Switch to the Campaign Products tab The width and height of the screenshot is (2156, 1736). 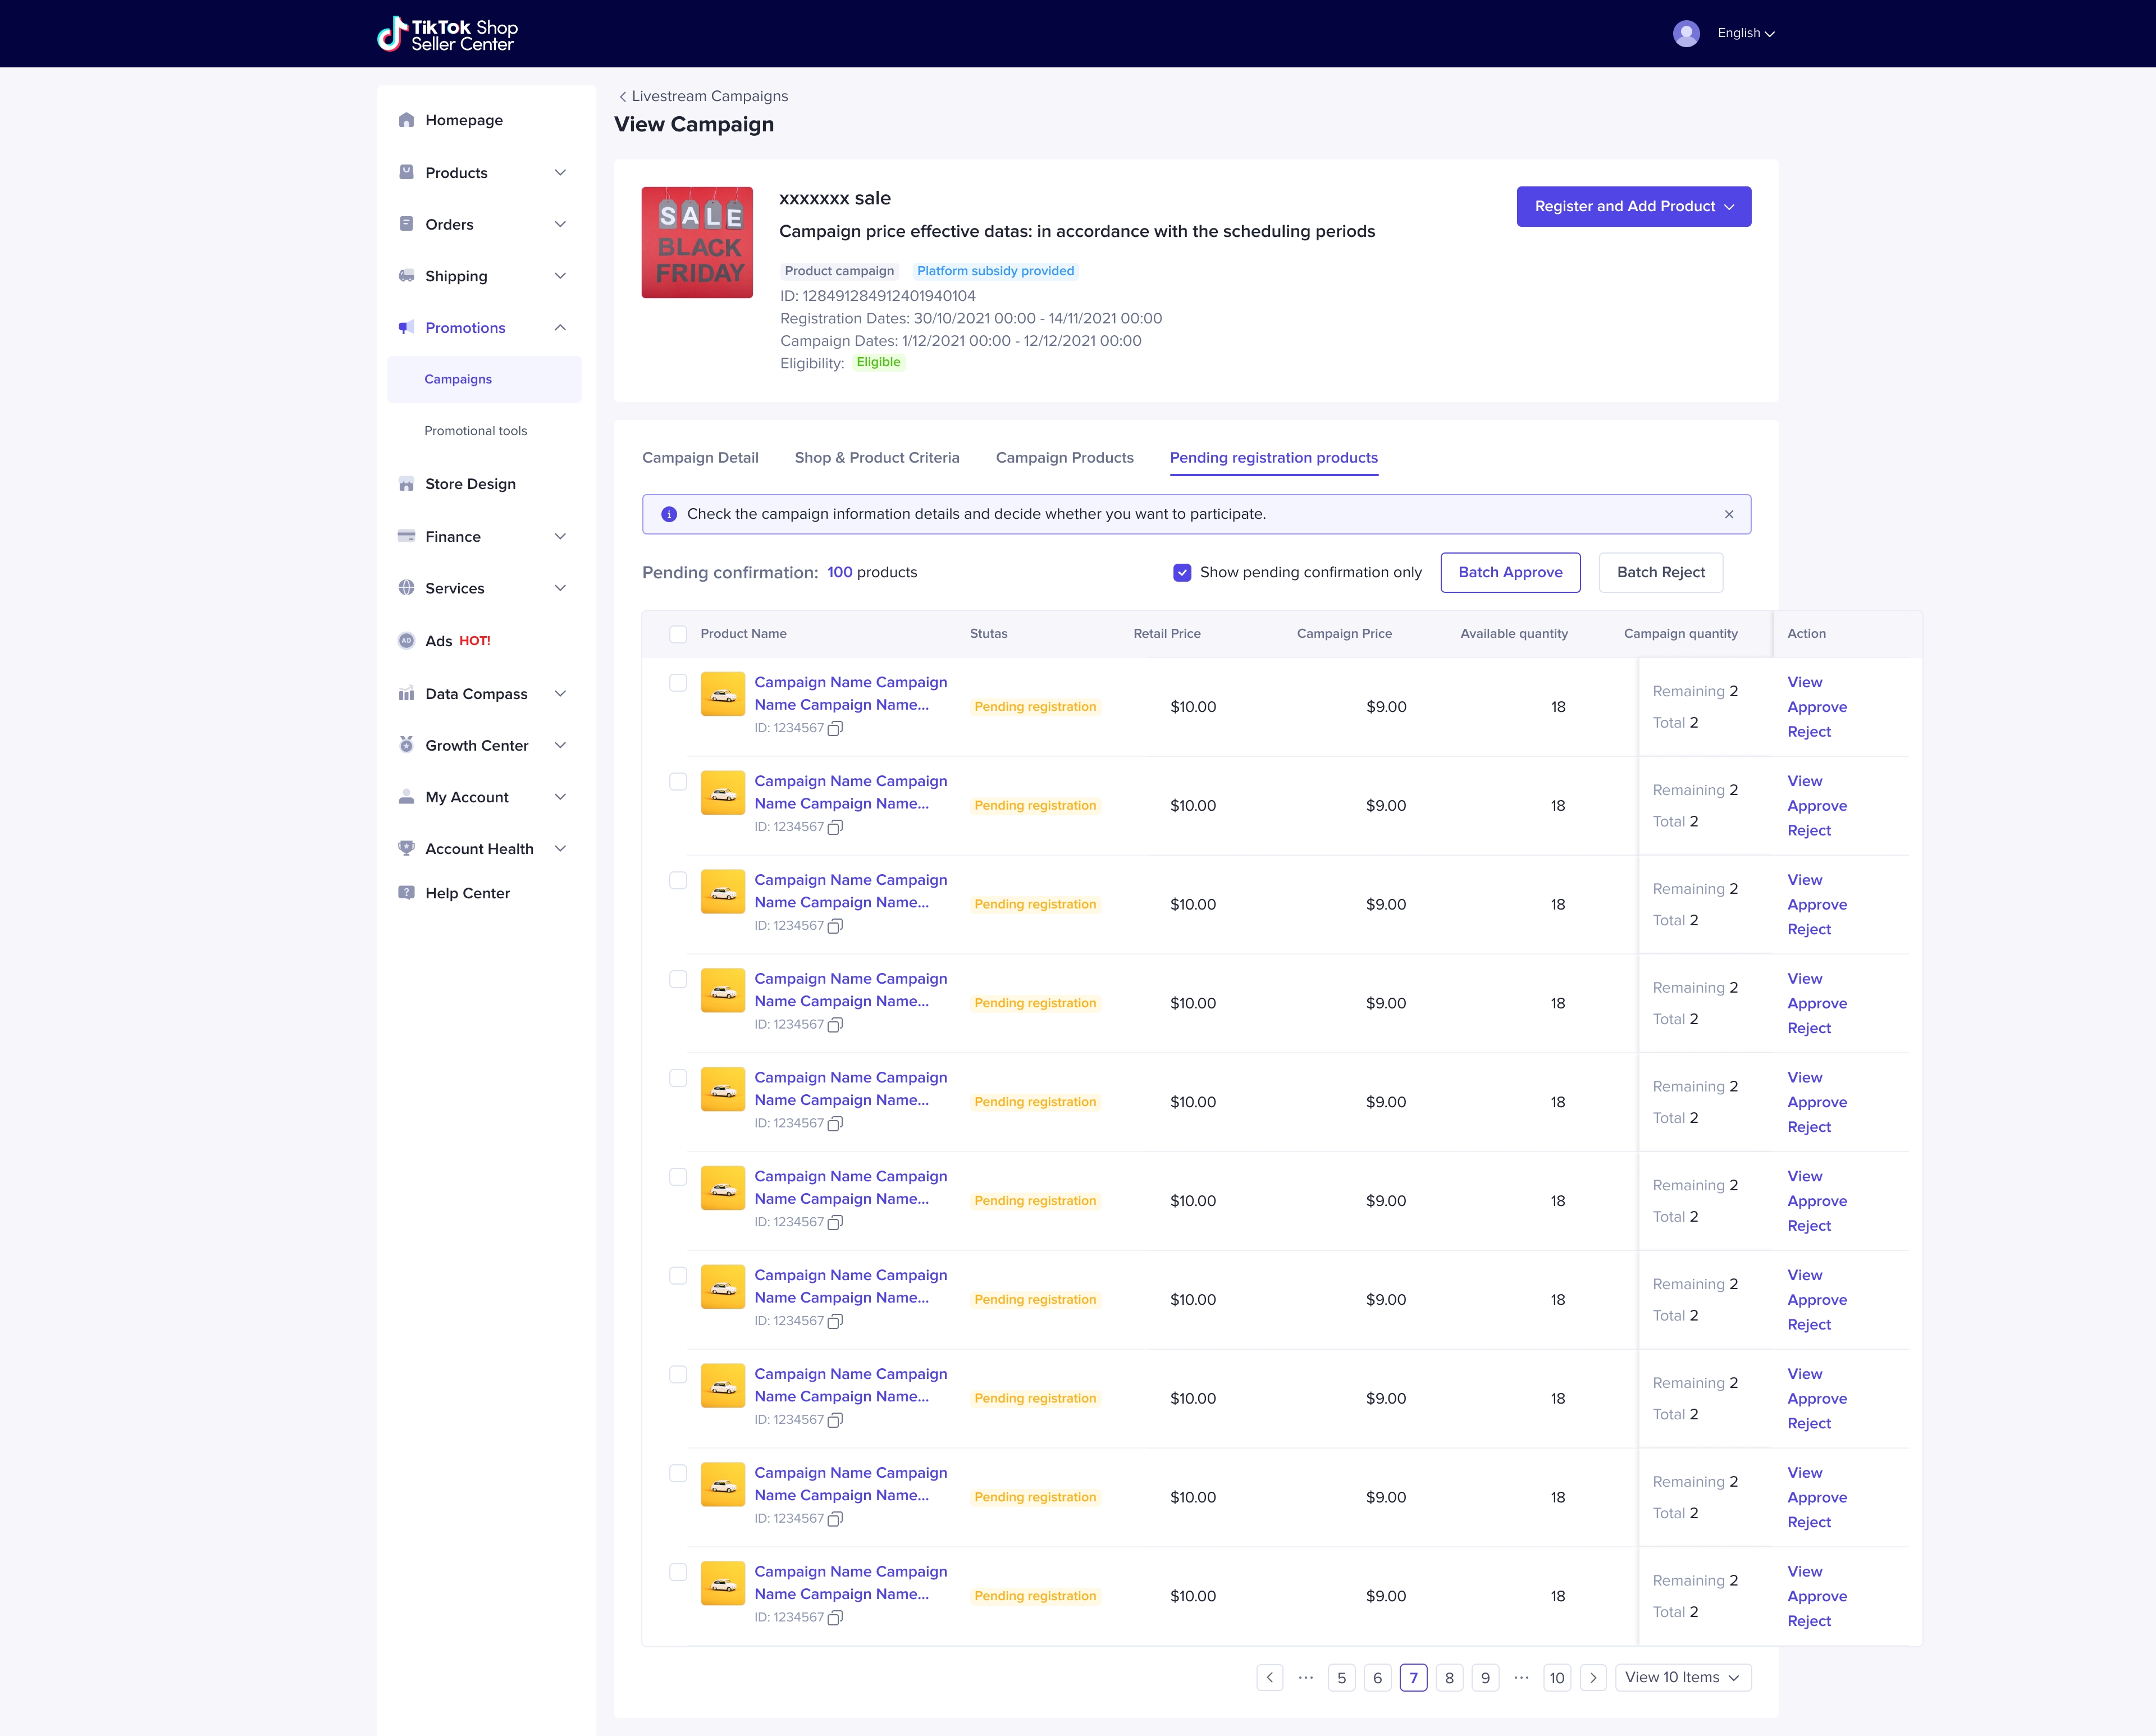pyautogui.click(x=1064, y=458)
